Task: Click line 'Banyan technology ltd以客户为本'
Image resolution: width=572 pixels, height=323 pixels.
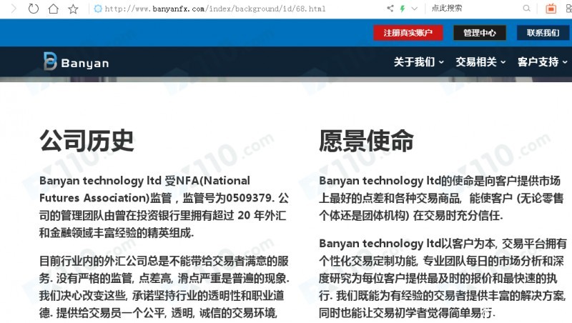Action: 443,243
